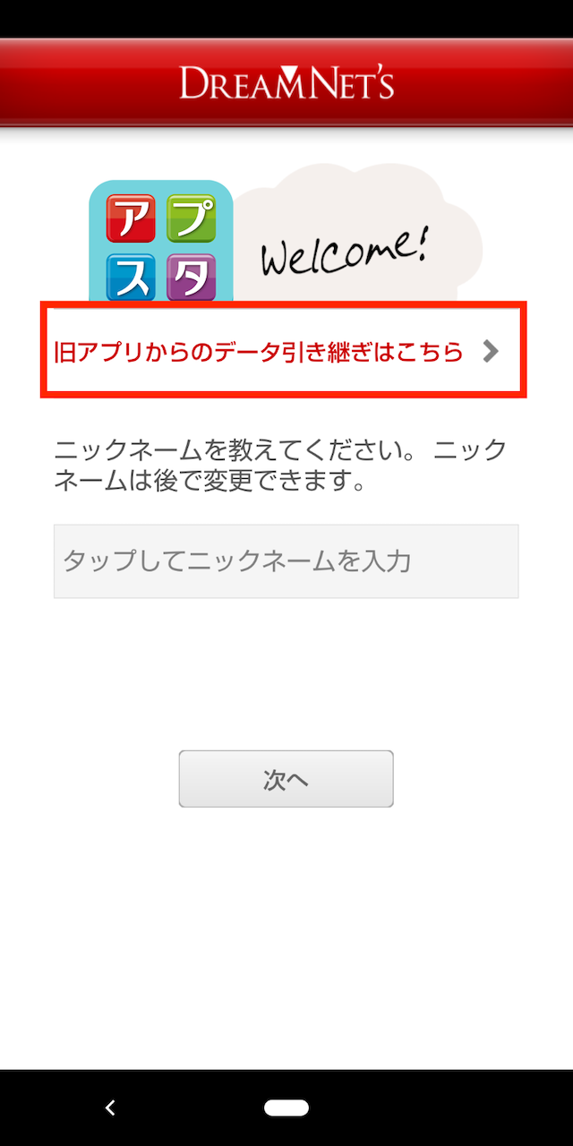The height and width of the screenshot is (1146, 573).
Task: Focus the タップしてニックネームを入力 field
Action: pyautogui.click(x=286, y=561)
